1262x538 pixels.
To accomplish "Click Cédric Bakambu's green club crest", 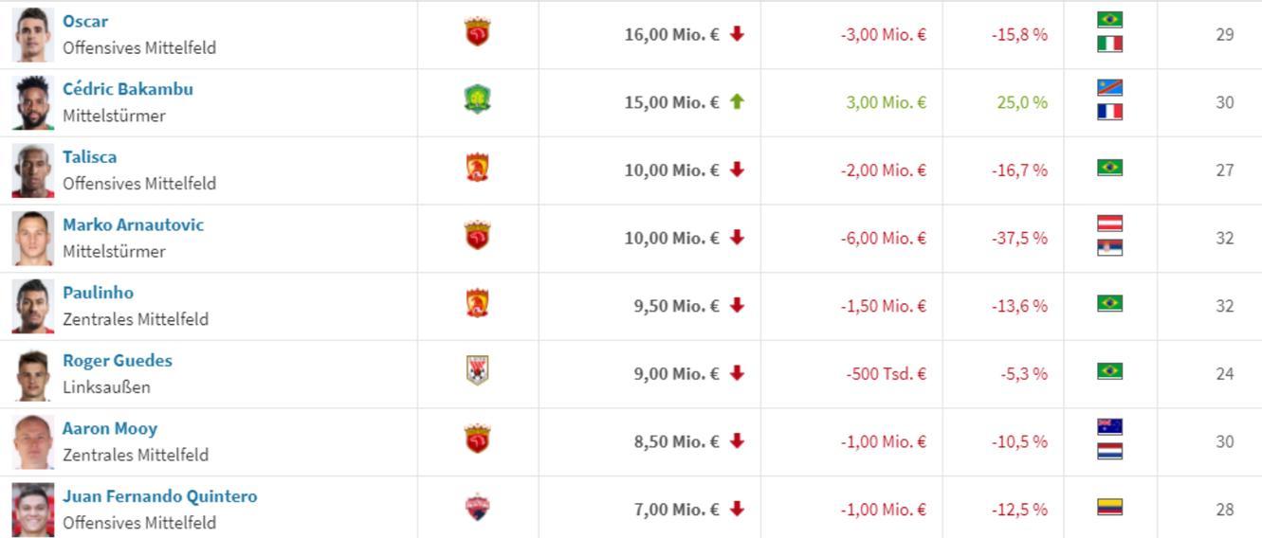I will pyautogui.click(x=477, y=100).
